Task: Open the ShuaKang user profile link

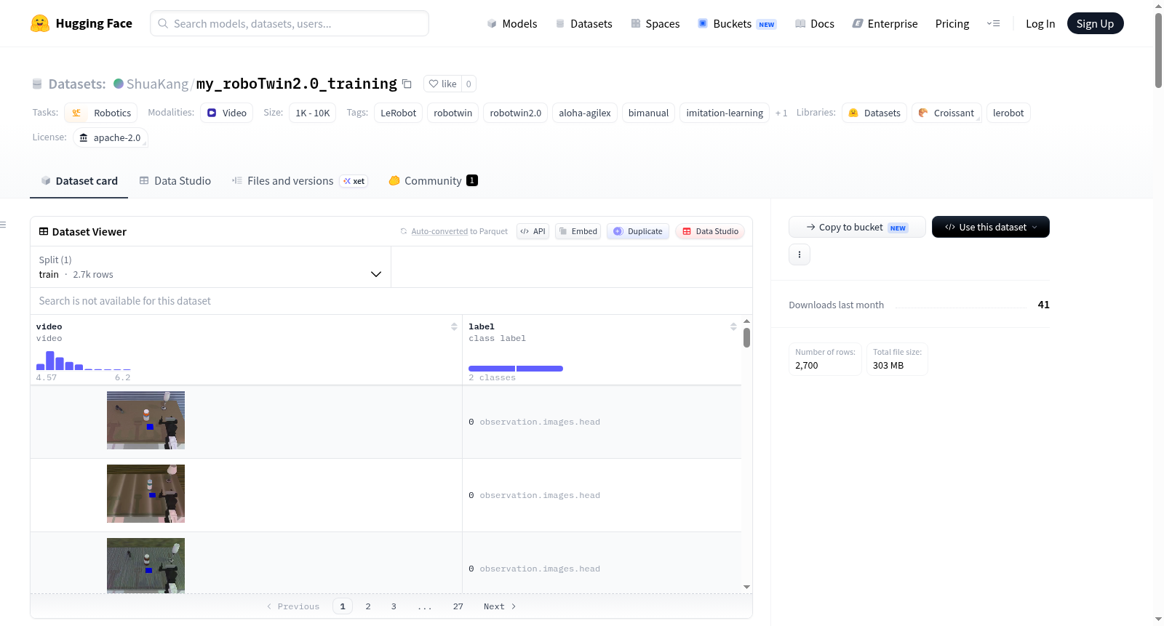Action: click(157, 84)
